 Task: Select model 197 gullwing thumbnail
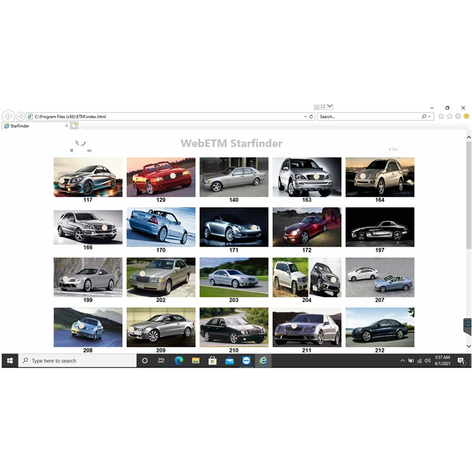(380, 227)
